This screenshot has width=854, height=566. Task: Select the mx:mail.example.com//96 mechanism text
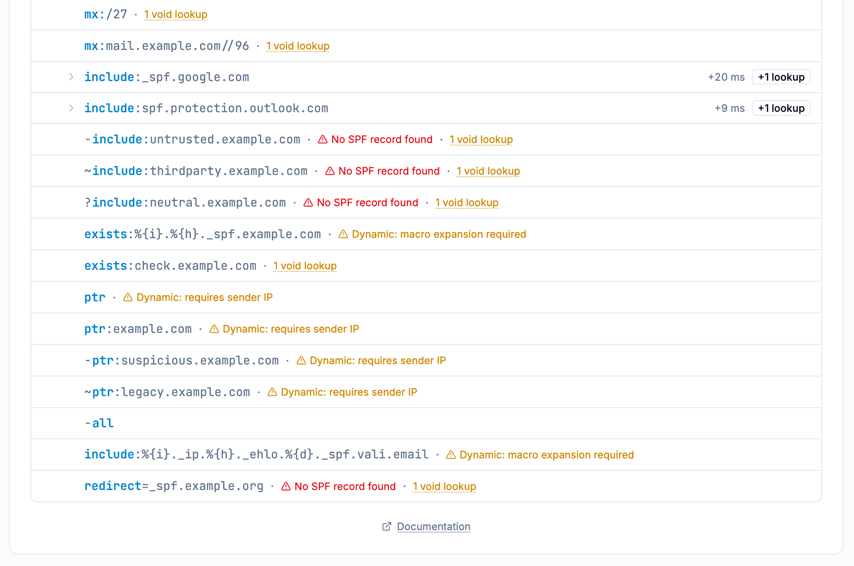pos(167,46)
